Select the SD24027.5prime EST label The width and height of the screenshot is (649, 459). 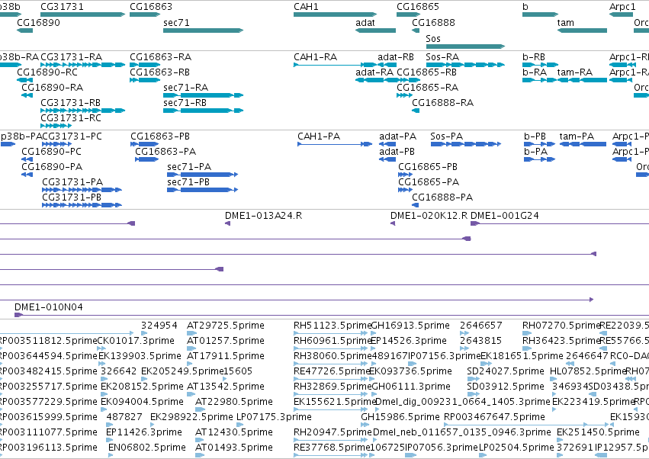[x=506, y=371]
